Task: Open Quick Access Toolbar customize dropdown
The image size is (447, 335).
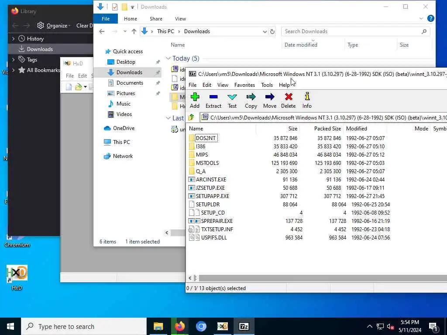Action: [x=133, y=7]
